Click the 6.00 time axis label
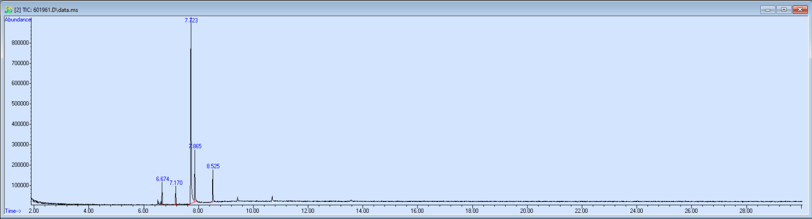This screenshot has width=812, height=219. (143, 211)
